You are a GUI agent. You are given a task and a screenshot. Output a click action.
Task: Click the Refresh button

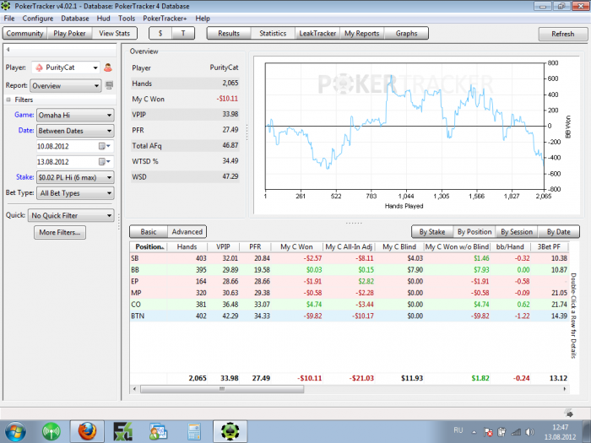point(563,34)
